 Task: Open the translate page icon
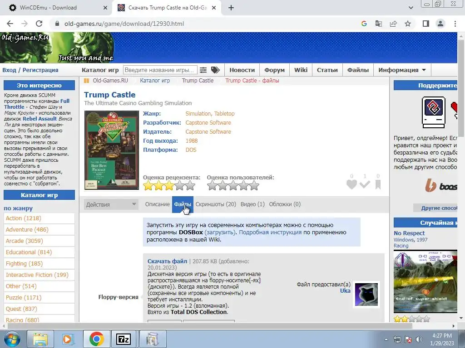click(x=379, y=24)
